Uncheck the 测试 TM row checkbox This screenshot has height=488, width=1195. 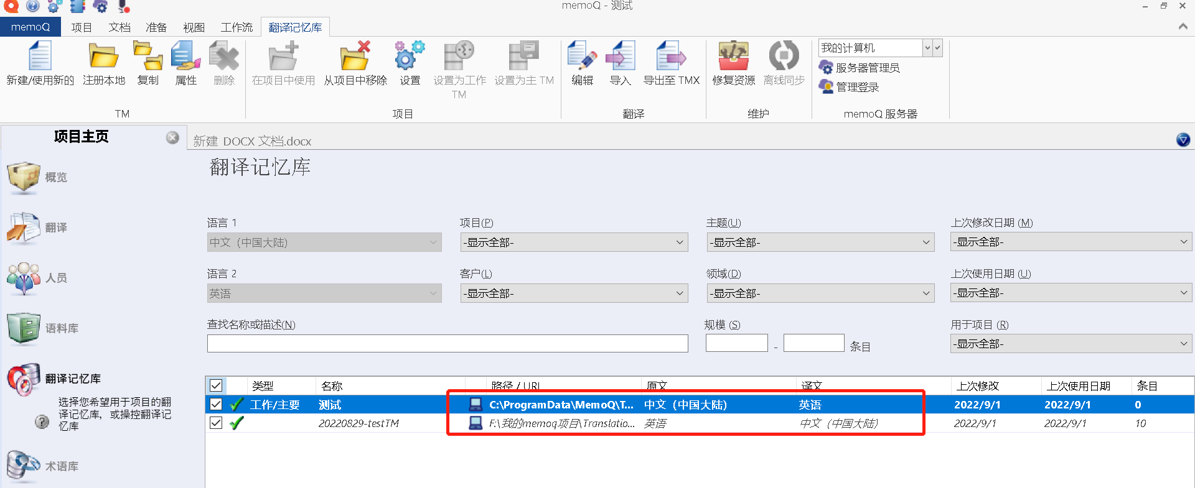point(216,404)
